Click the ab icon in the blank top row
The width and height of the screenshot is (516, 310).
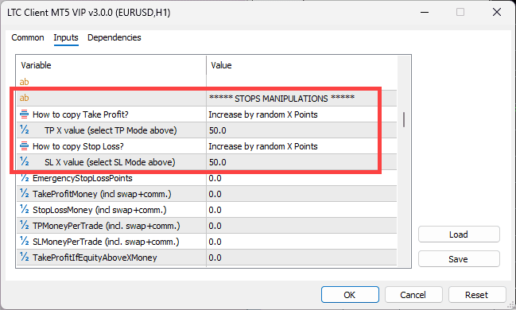pos(25,82)
